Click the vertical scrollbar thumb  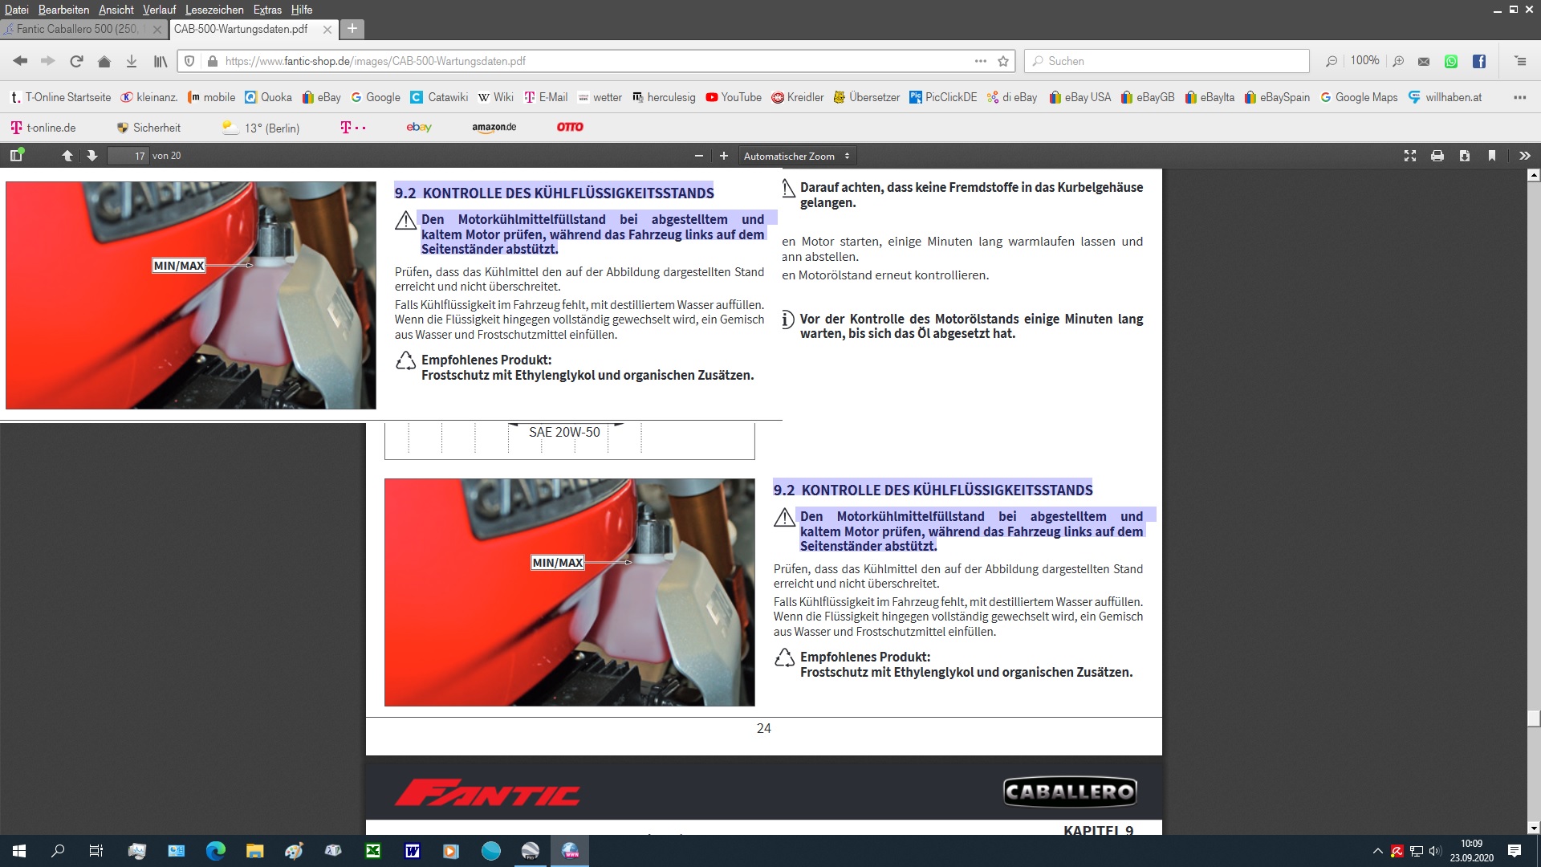1534,718
